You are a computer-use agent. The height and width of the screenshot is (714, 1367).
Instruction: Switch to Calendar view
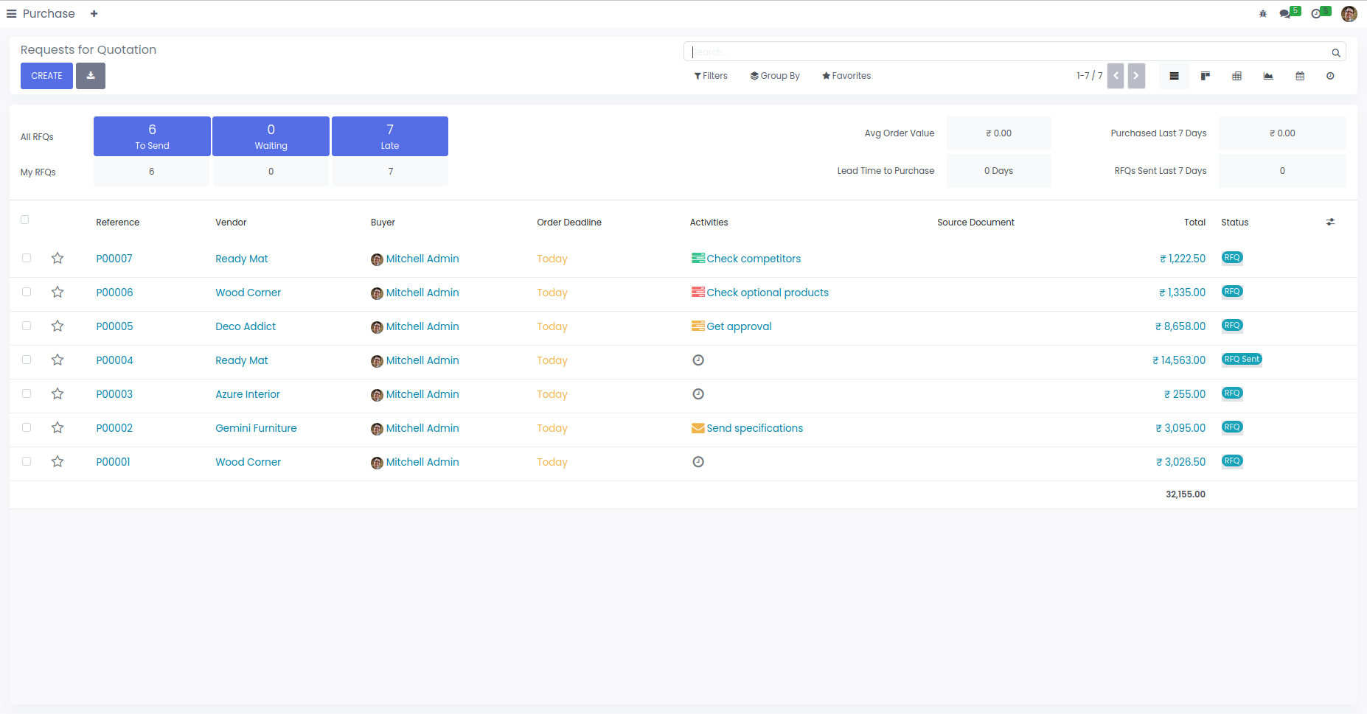click(x=1300, y=76)
